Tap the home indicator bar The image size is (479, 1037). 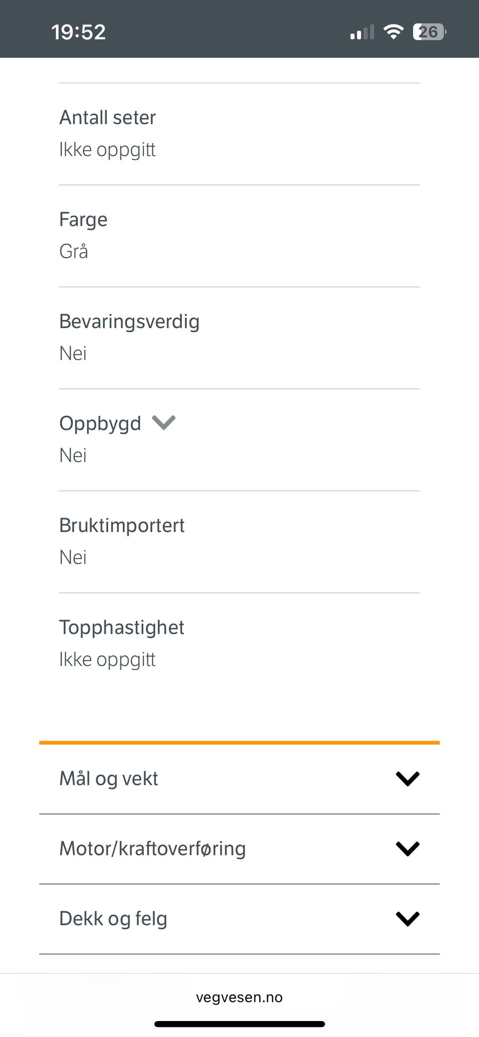(239, 1024)
